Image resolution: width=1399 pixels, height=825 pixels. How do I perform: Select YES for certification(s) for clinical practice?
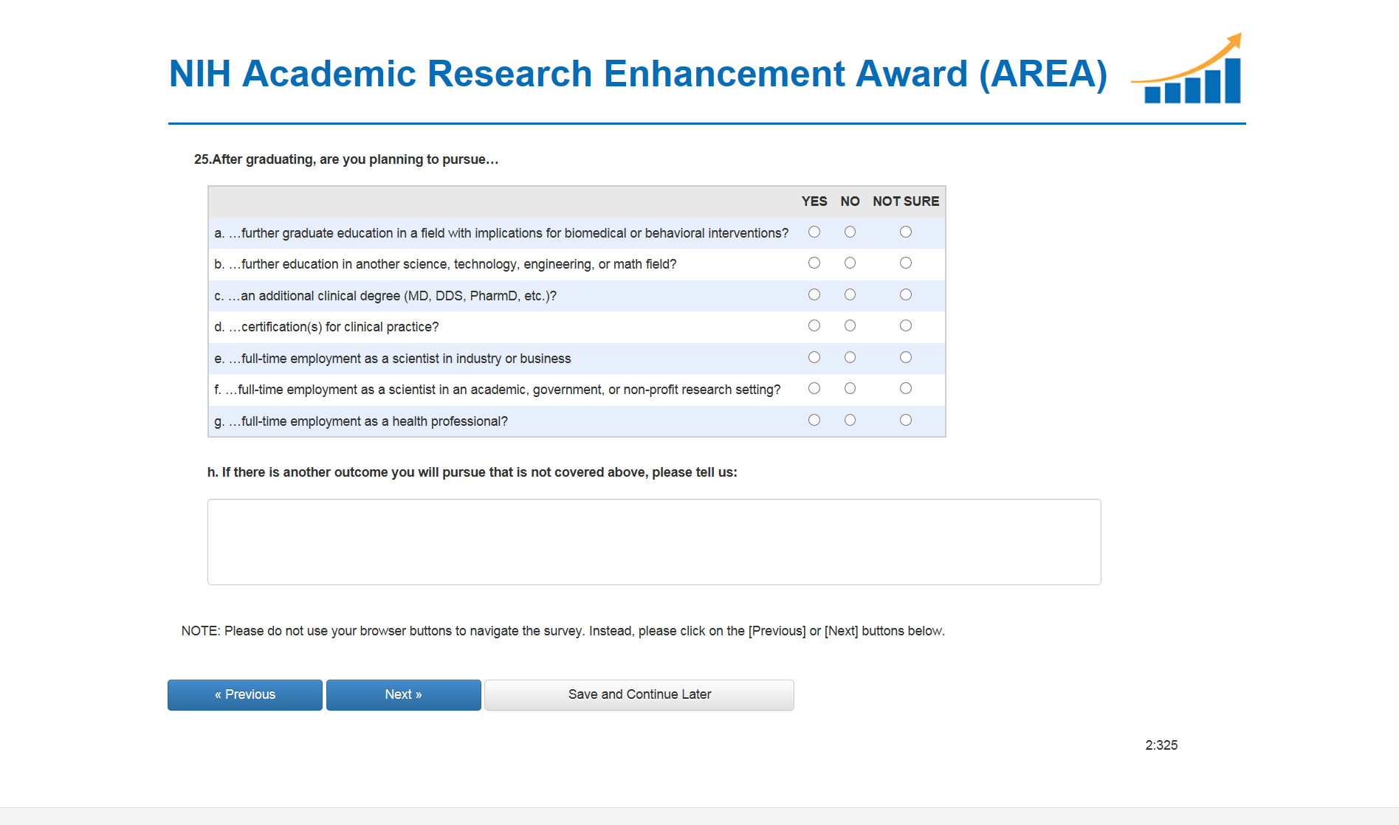814,326
